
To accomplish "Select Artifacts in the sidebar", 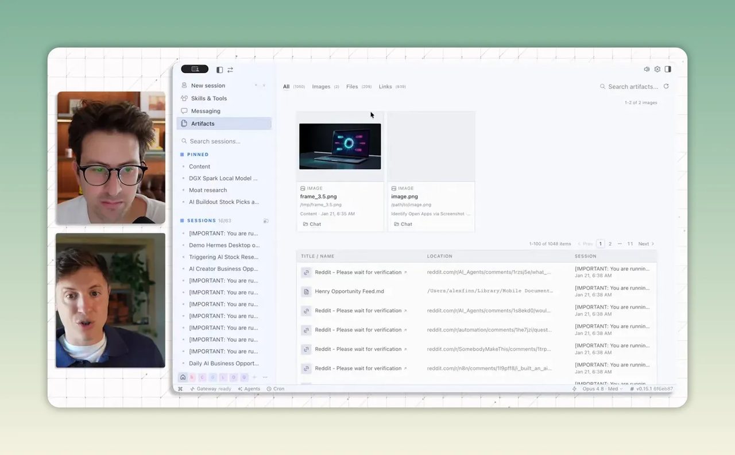I will (x=224, y=124).
